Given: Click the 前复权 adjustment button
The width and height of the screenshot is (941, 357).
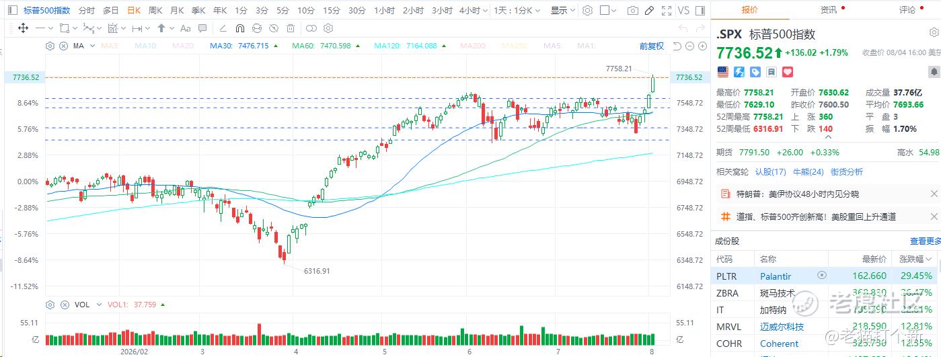Looking at the screenshot, I should click(x=652, y=46).
